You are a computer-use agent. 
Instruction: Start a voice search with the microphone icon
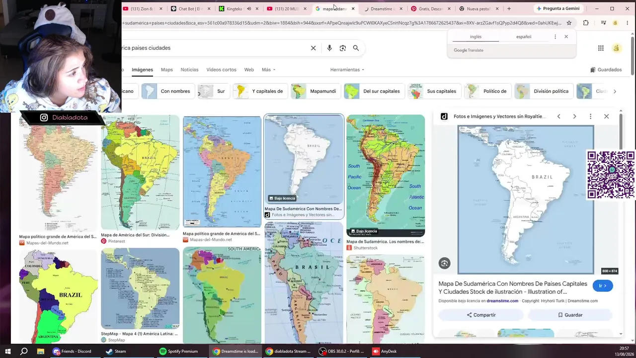click(329, 48)
